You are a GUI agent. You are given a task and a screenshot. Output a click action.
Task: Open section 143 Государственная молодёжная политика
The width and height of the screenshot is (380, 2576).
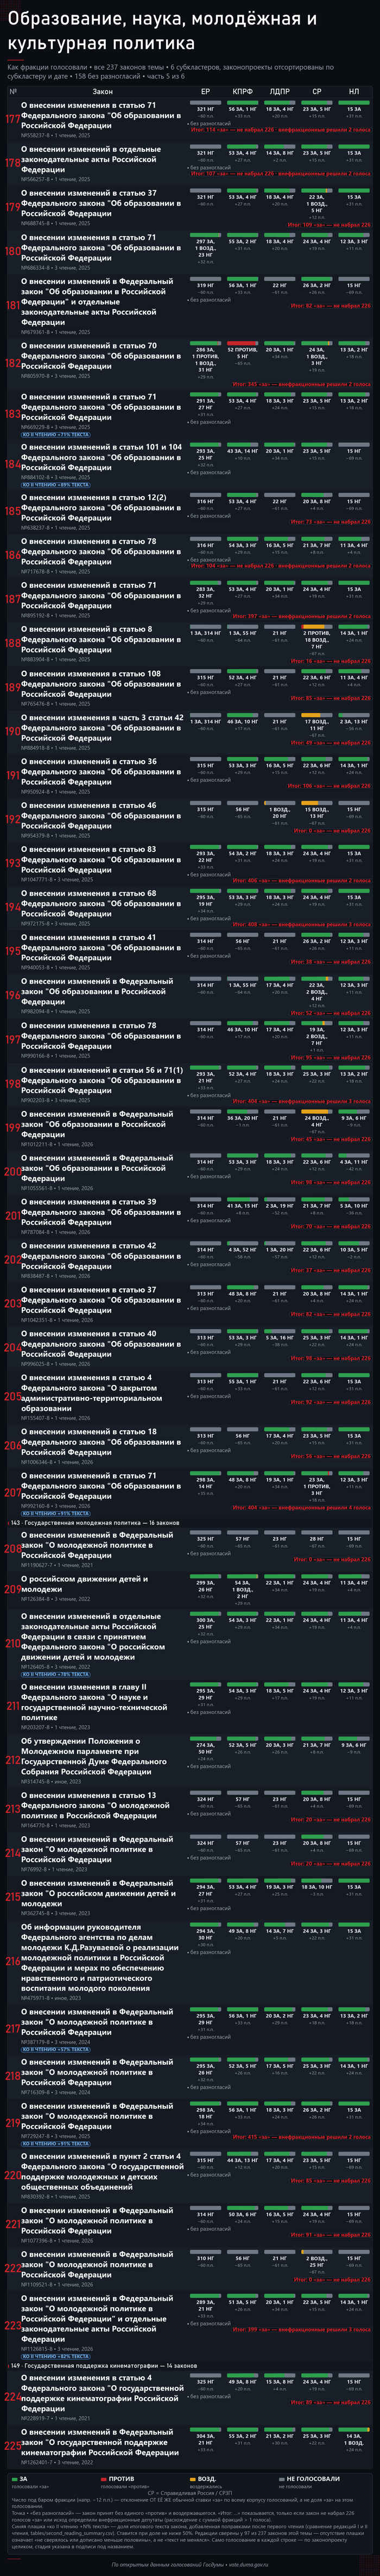[x=95, y=1523]
